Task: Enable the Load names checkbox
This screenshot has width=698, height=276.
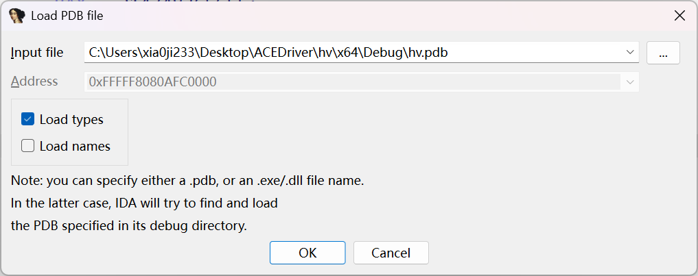Action: 28,146
